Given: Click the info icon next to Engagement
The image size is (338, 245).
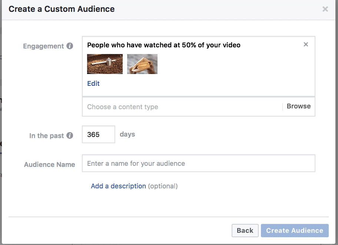Looking at the screenshot, I should tap(70, 46).
